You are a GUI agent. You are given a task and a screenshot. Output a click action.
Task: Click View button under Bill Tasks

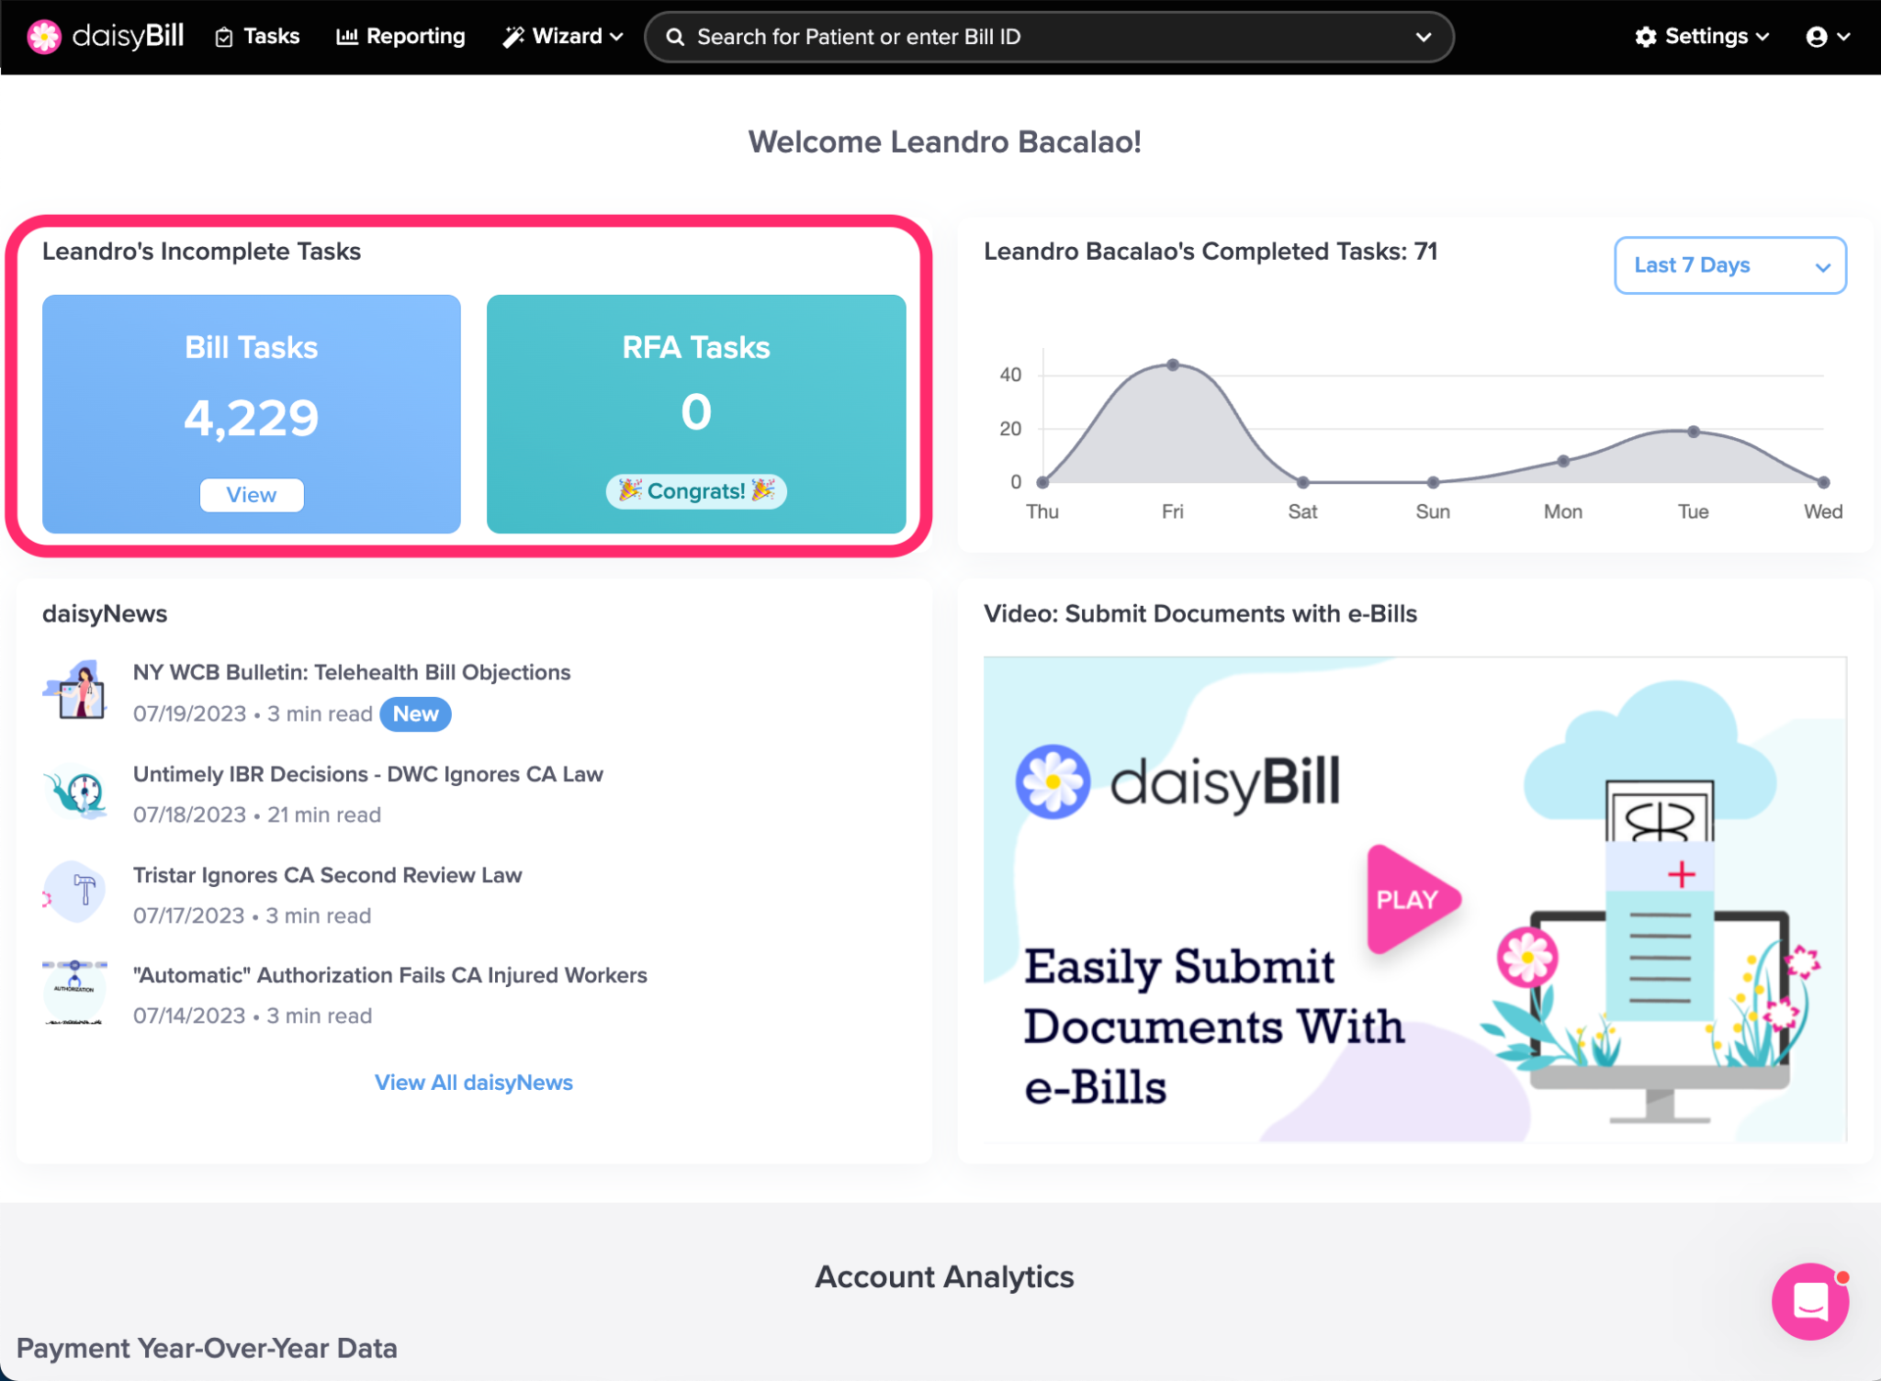[251, 495]
